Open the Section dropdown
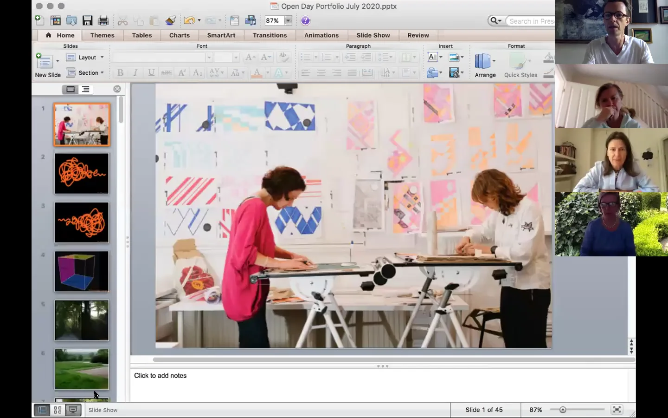 point(85,73)
